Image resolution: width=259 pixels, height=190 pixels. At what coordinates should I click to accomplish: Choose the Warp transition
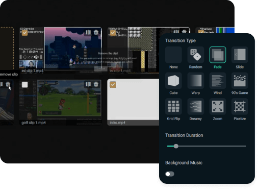click(195, 81)
